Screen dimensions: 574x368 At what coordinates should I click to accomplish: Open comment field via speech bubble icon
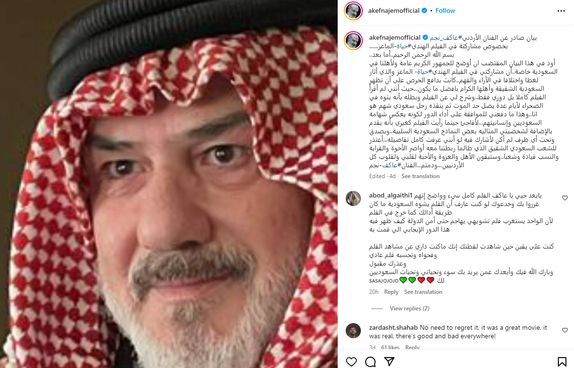click(370, 362)
